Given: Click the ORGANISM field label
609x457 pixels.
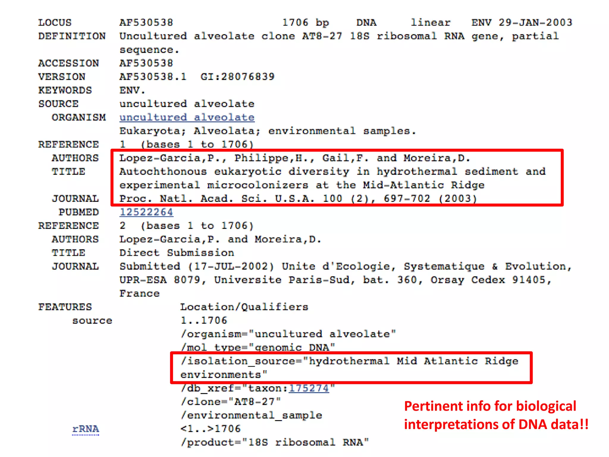Looking at the screenshot, I should click(x=79, y=117).
